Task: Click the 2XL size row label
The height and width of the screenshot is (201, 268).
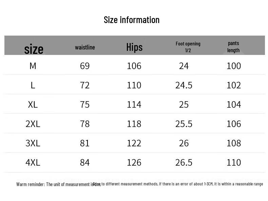Action: (x=33, y=124)
